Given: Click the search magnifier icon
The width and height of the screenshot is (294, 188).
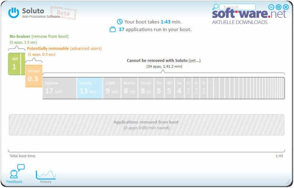Looking at the screenshot, I should coord(215,7).
